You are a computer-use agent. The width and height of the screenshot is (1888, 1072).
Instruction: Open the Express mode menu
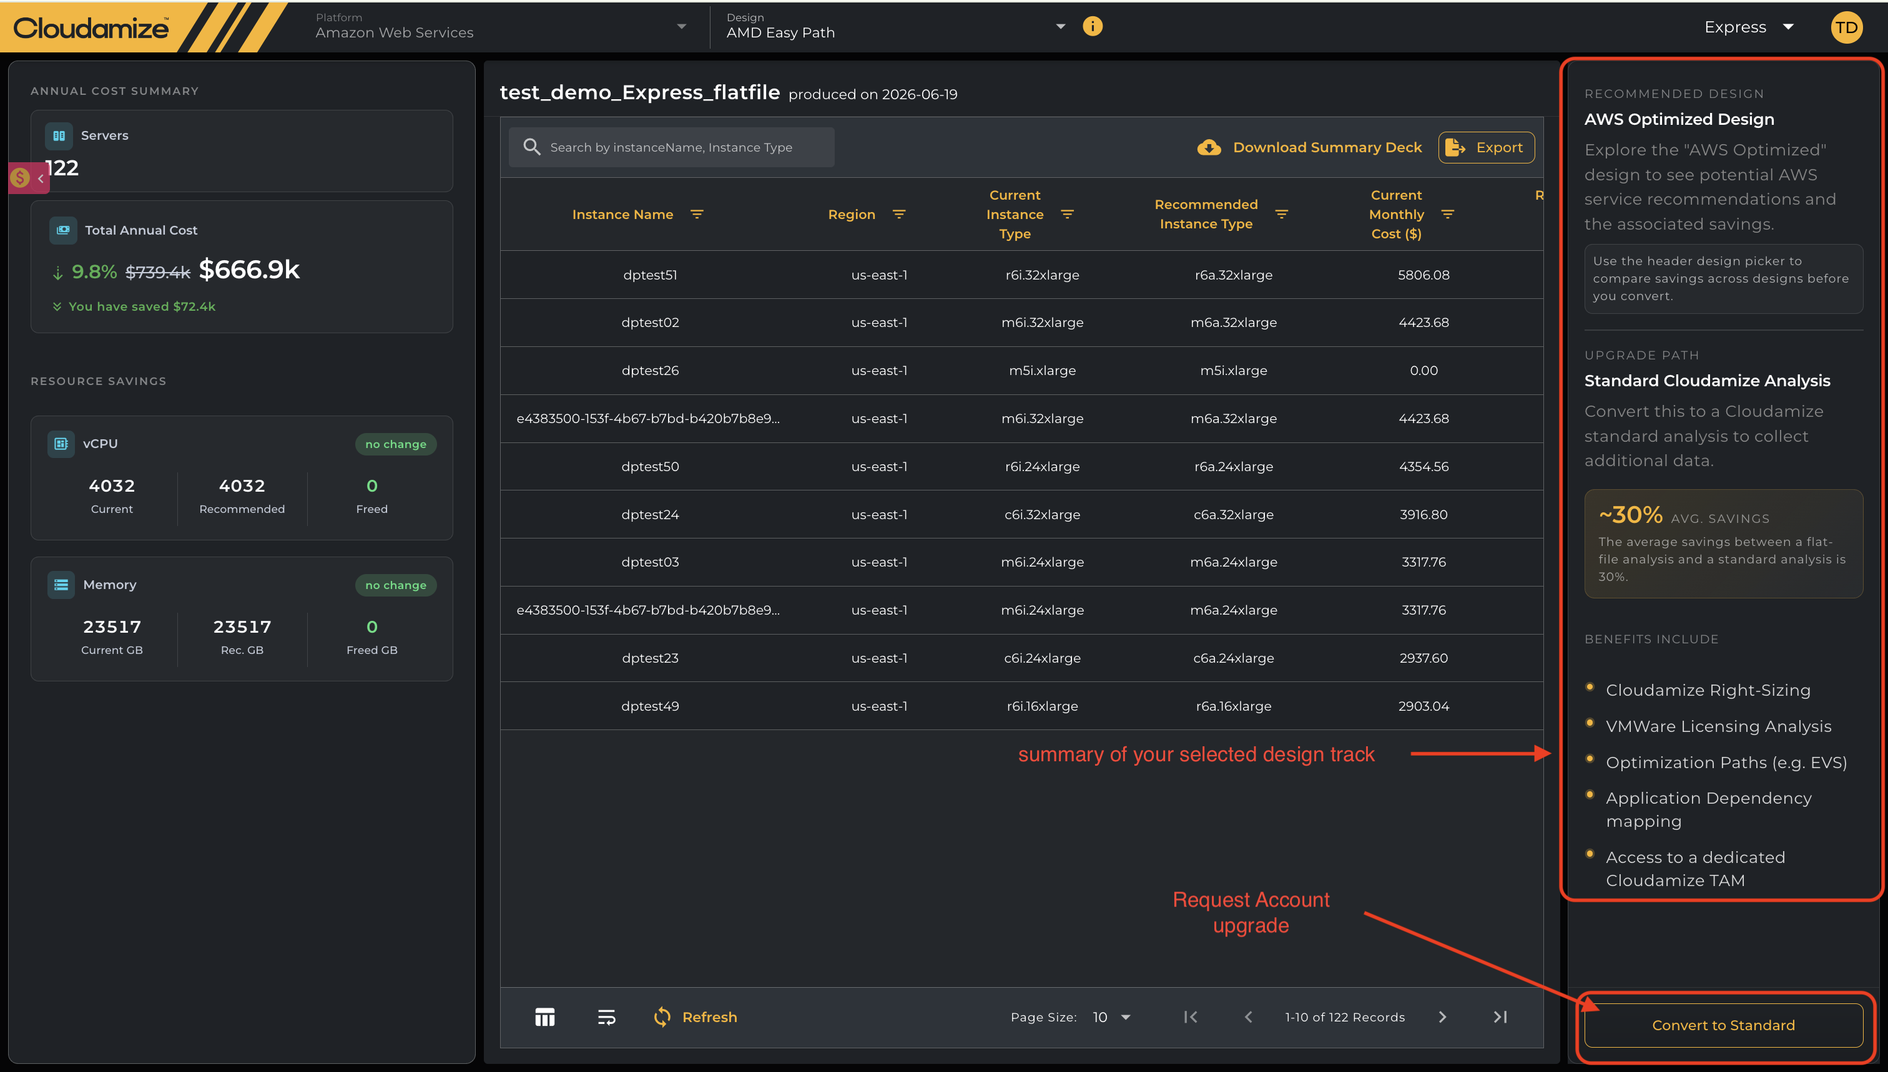pos(1749,27)
